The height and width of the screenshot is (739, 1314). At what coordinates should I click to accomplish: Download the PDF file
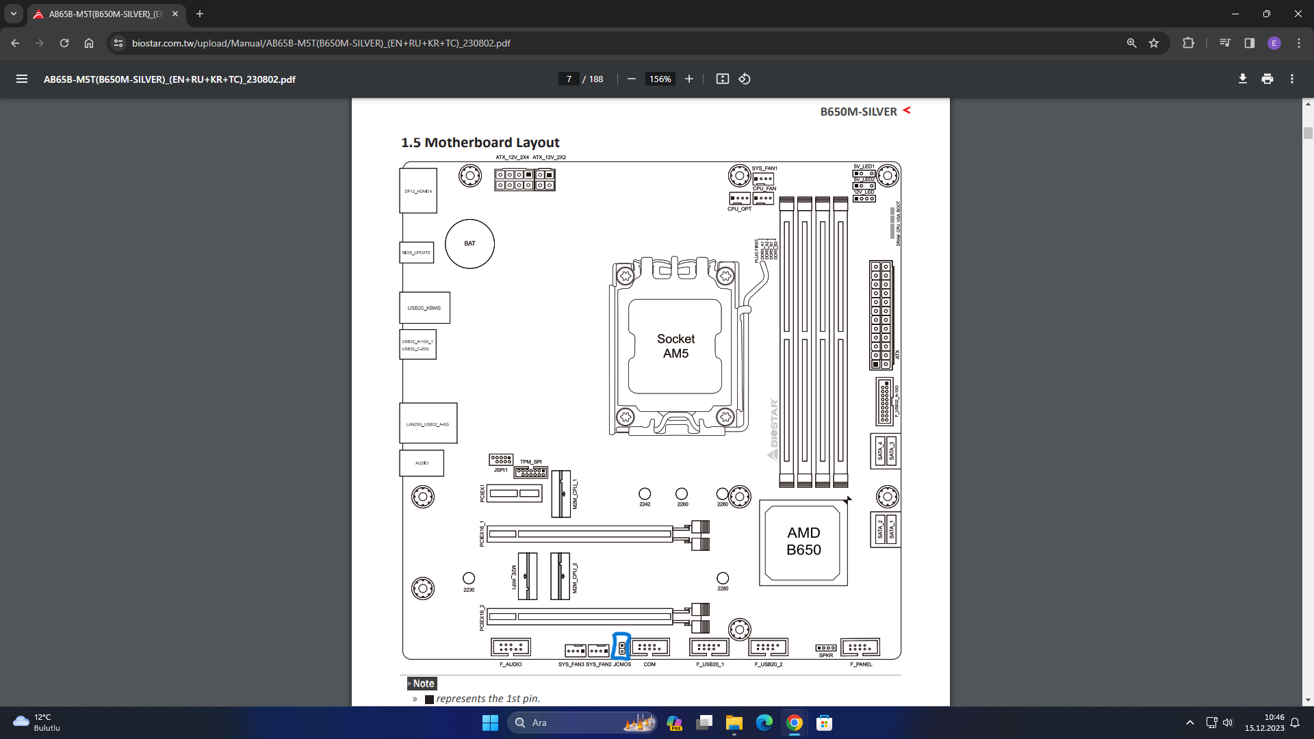pos(1243,79)
